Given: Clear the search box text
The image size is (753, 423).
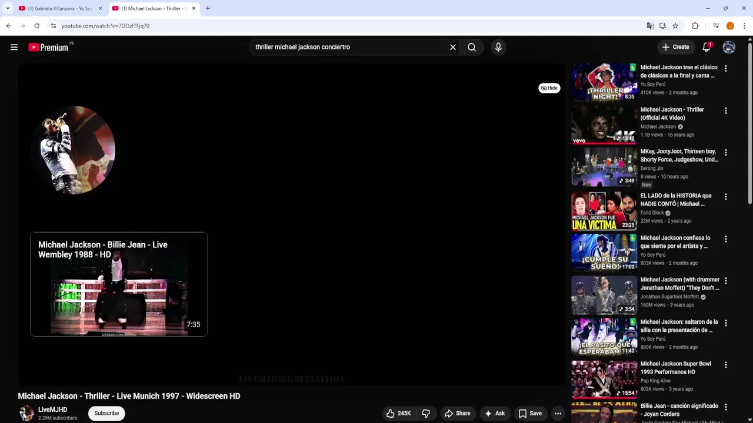Looking at the screenshot, I should click(x=453, y=47).
